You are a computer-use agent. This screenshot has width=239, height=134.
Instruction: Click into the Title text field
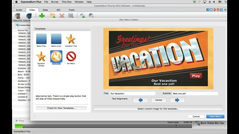click(132, 94)
